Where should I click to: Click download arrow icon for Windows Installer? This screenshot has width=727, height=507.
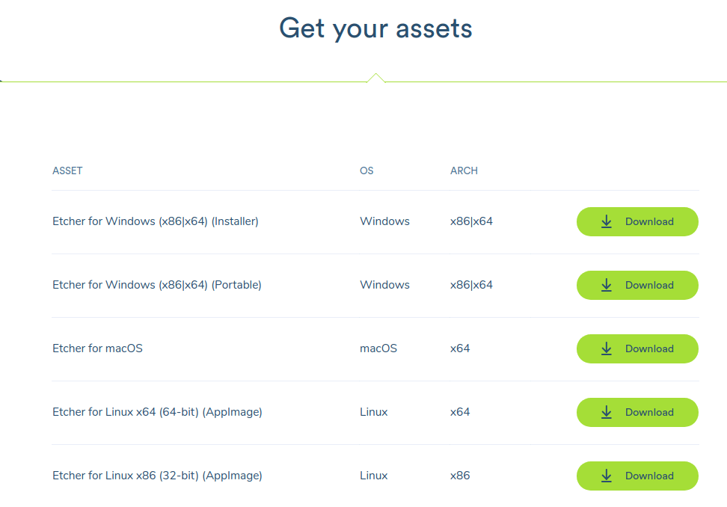(607, 222)
